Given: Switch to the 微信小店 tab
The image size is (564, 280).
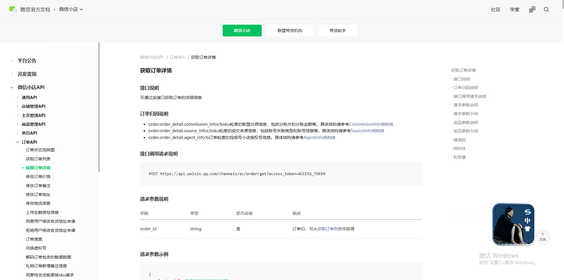Looking at the screenshot, I should tap(242, 31).
